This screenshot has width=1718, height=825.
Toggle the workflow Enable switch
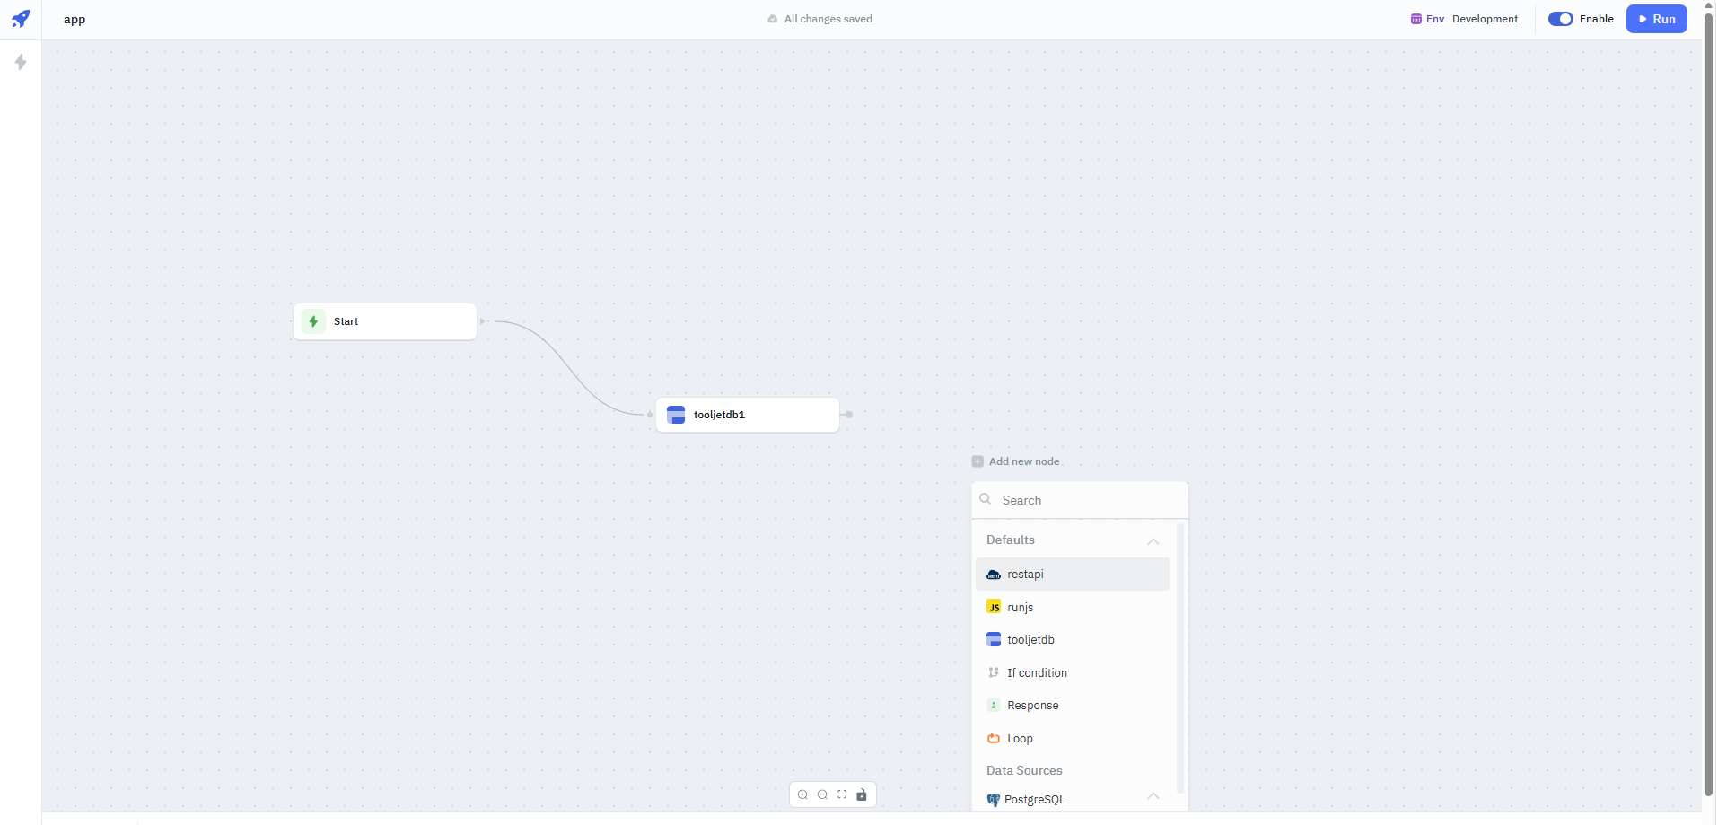(1561, 19)
